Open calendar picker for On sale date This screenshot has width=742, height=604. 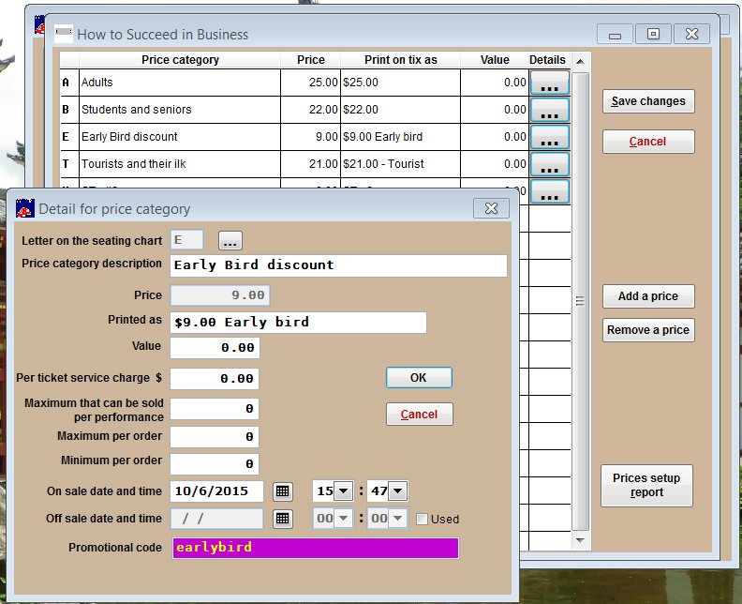pos(283,491)
